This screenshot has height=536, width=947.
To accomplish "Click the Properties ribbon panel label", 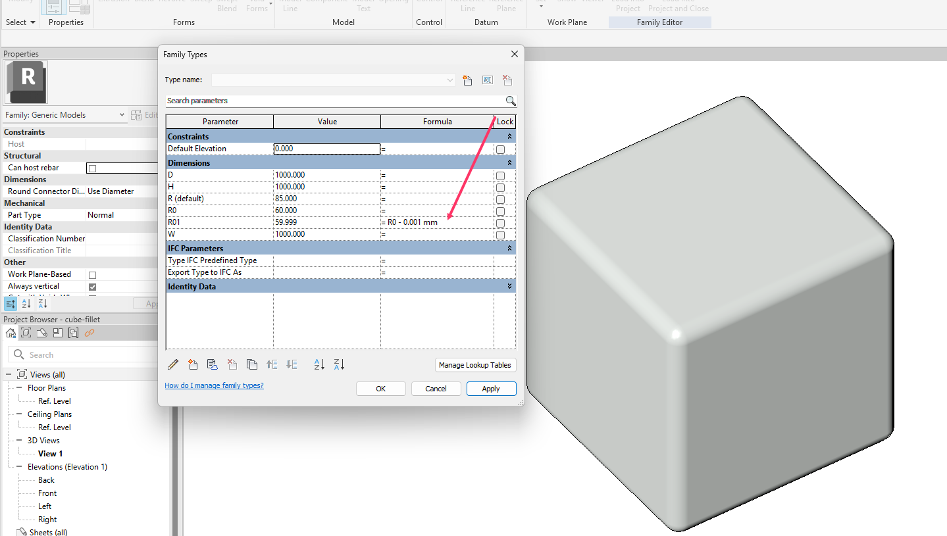I will 66,22.
